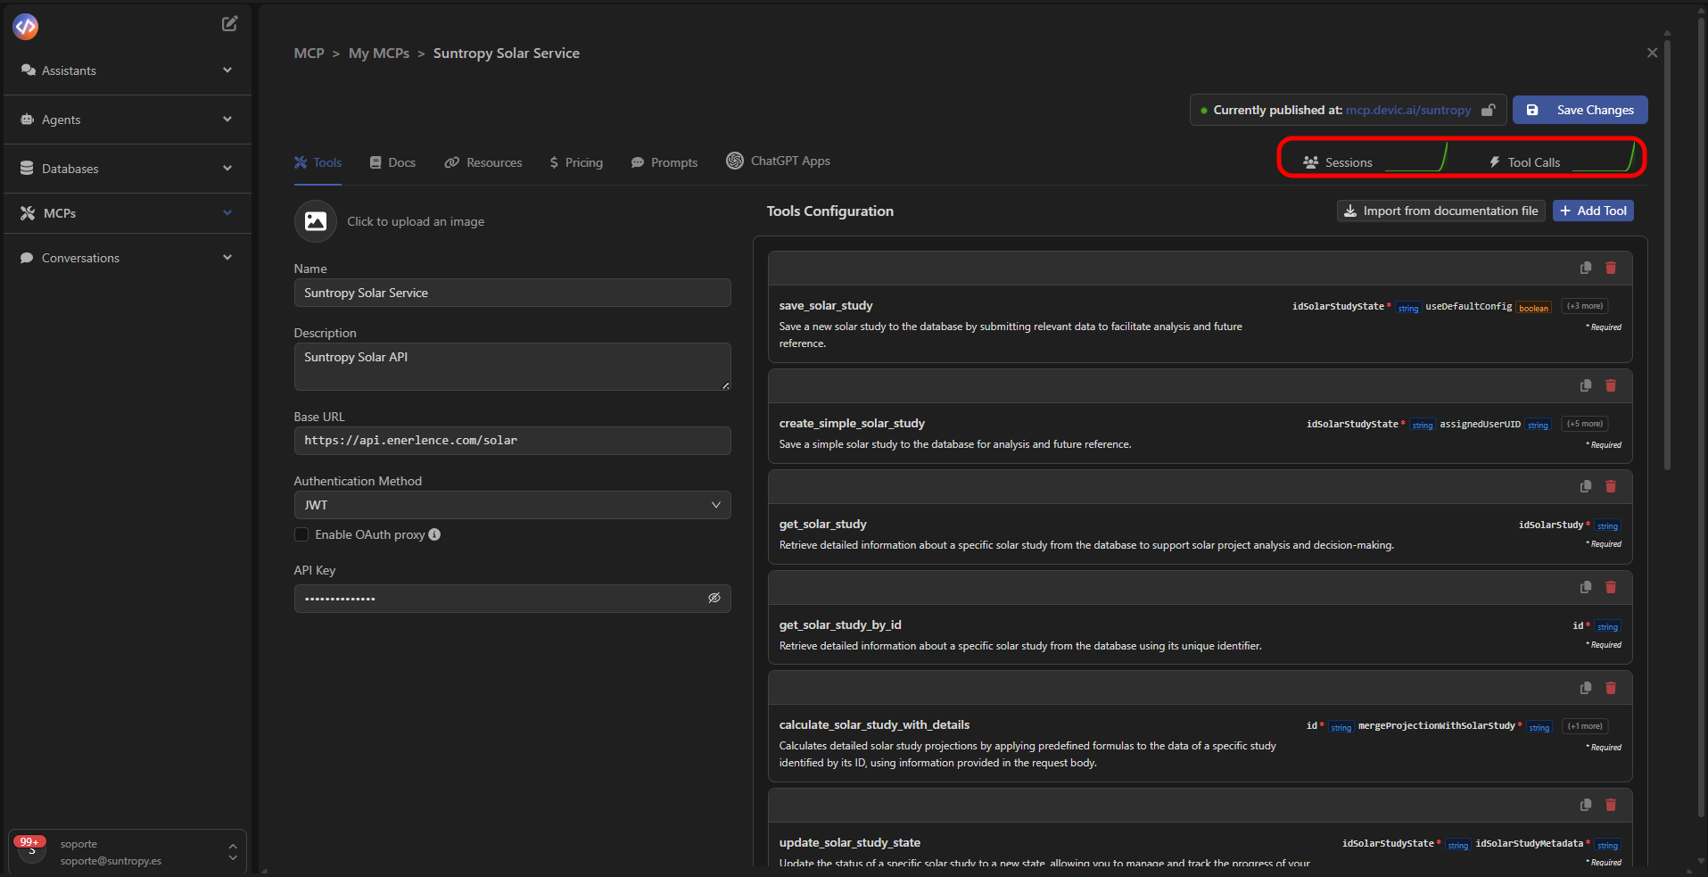
Task: Click the info icon next to Enable OAuth proxy
Action: [434, 534]
